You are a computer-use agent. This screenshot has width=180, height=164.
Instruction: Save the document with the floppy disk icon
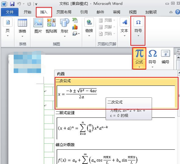[12, 4]
